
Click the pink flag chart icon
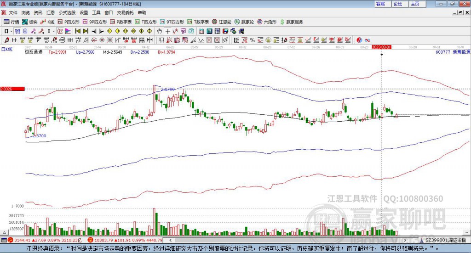[x=68, y=31]
